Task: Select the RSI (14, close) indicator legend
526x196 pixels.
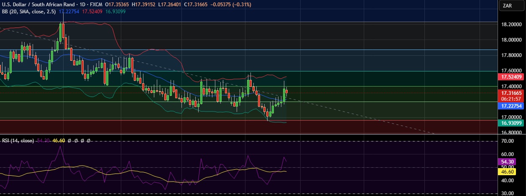Action: click(18, 141)
